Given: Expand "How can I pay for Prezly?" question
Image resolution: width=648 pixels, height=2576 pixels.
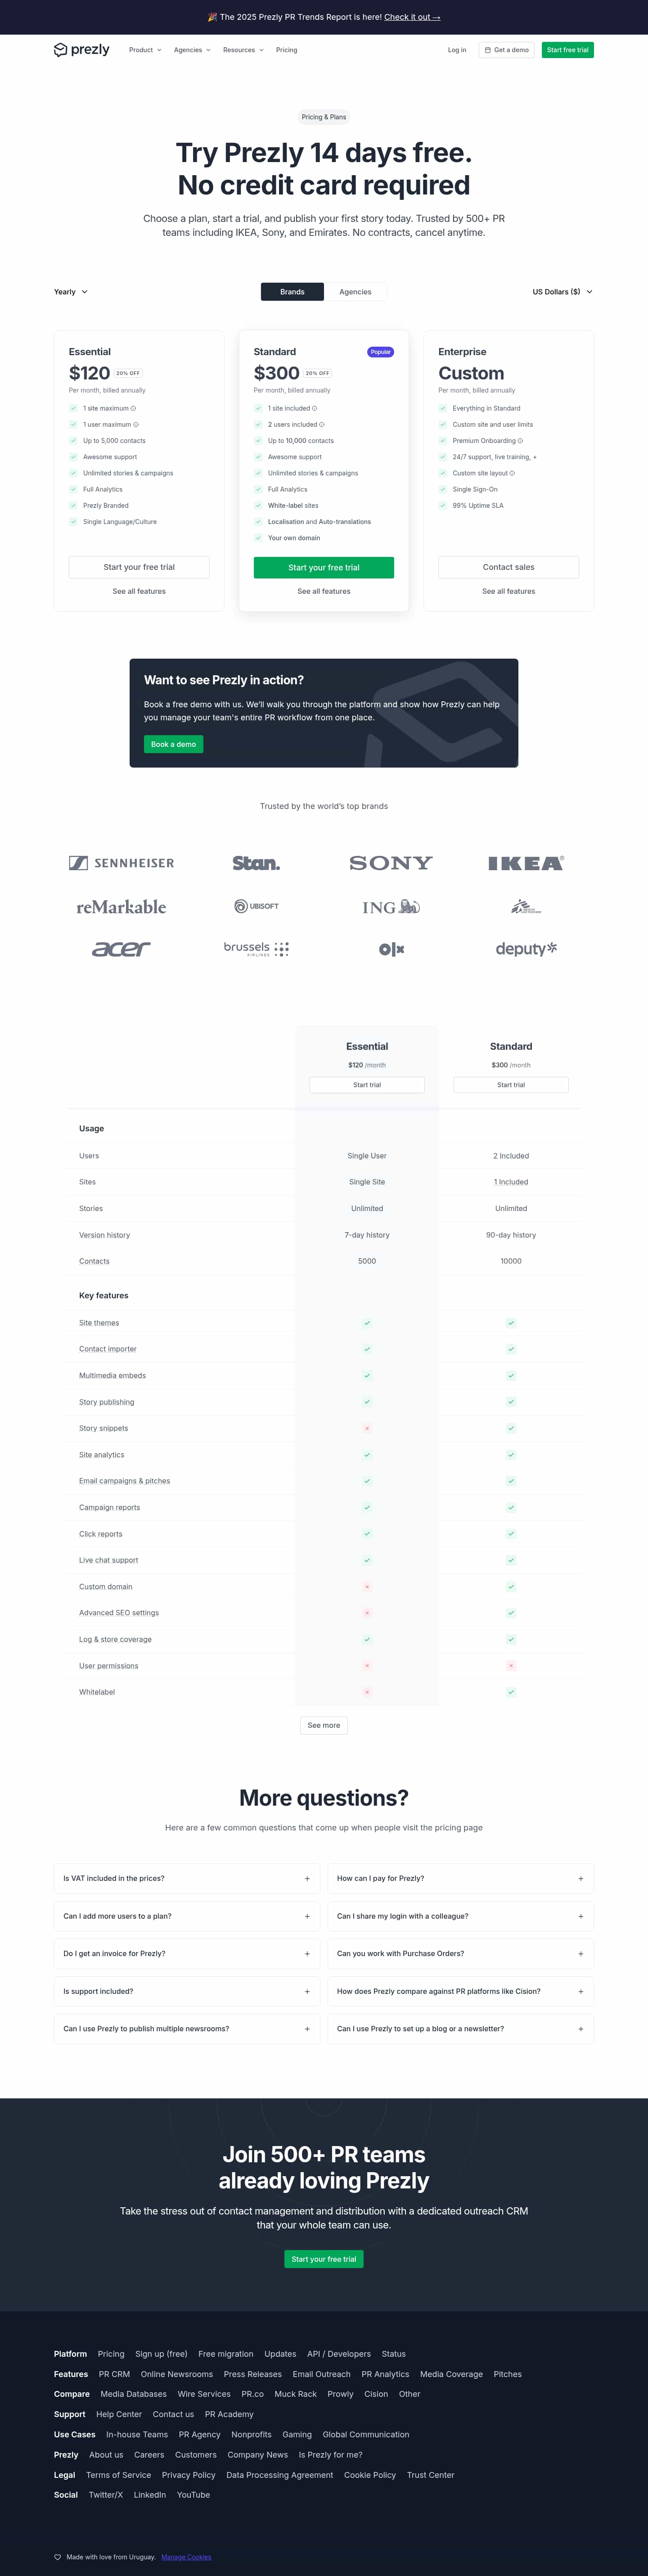Looking at the screenshot, I should [460, 1878].
